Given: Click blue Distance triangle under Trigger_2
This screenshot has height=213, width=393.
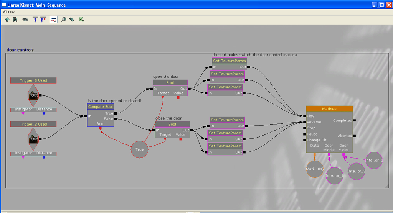Looking at the screenshot, I should (44, 158).
